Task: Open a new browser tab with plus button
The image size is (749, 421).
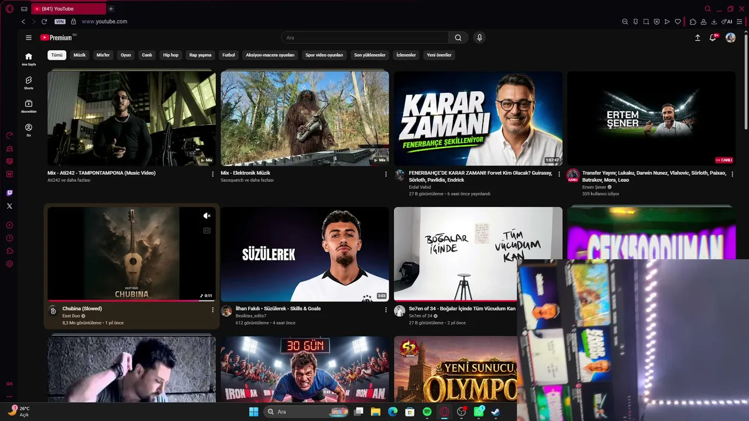Action: [x=111, y=9]
